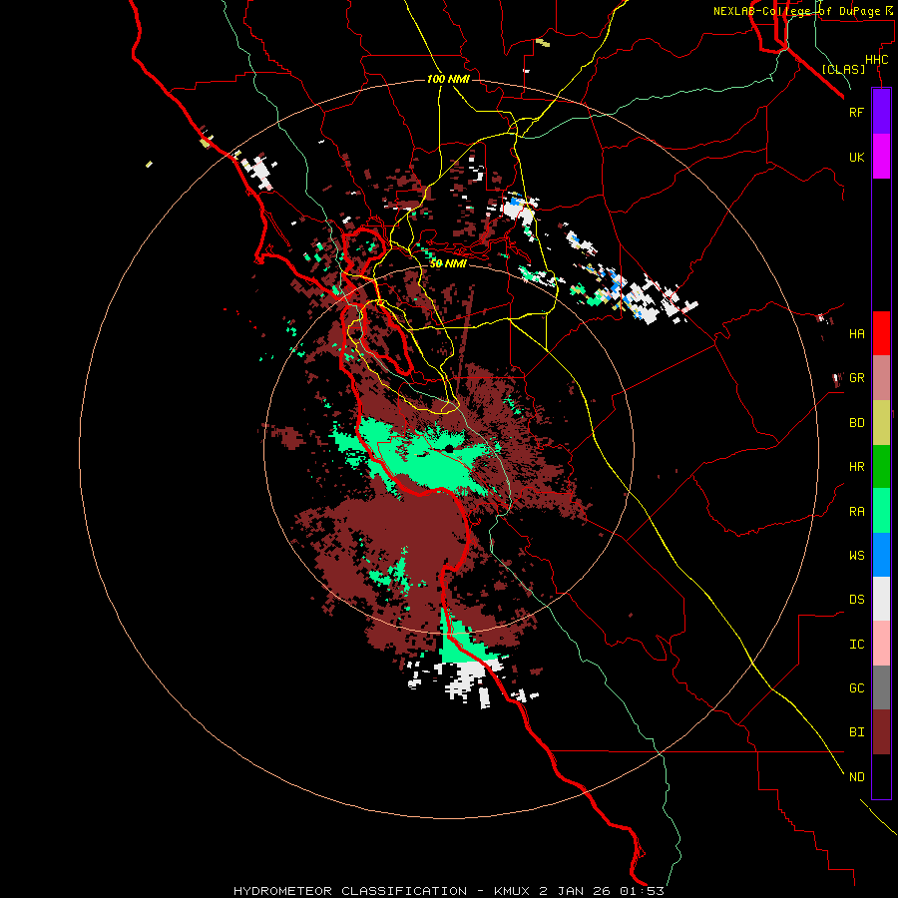Click the 50 NMI range ring label
898x898 pixels.
[448, 263]
